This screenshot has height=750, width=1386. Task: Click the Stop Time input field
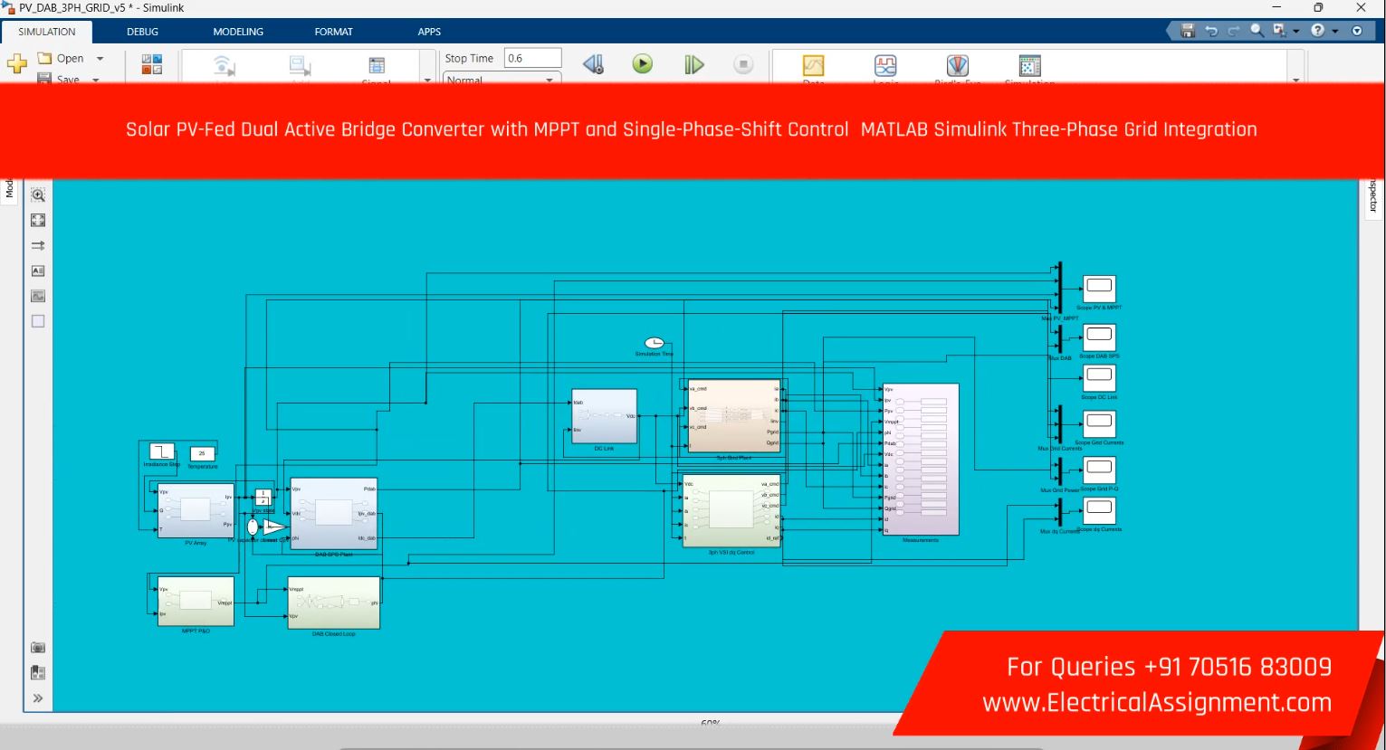pos(532,58)
